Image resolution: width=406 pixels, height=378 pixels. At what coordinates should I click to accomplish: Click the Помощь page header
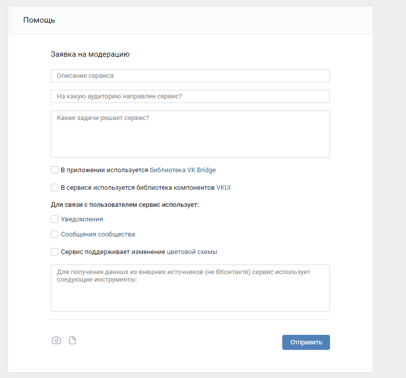(39, 20)
